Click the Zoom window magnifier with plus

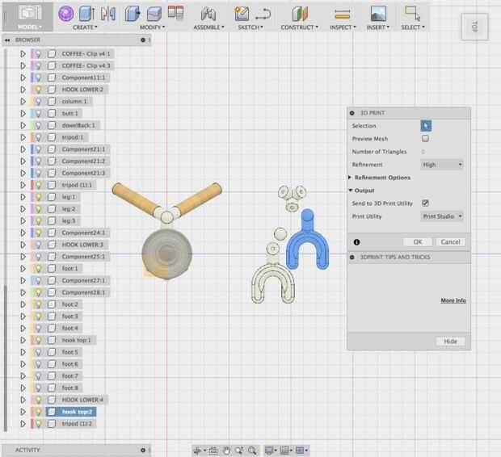[239, 451]
